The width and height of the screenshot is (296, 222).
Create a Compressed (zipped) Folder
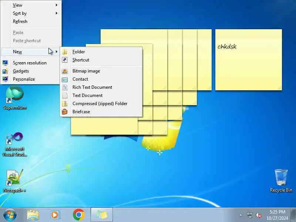[101, 104]
